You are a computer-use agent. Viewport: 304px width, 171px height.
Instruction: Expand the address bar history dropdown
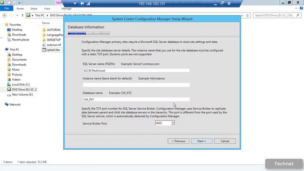click(242, 16)
